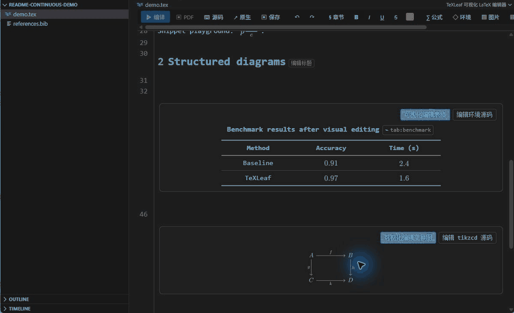514x313 pixels.
Task: Click 可视化编辑交换图 for the diagram
Action: pyautogui.click(x=408, y=238)
